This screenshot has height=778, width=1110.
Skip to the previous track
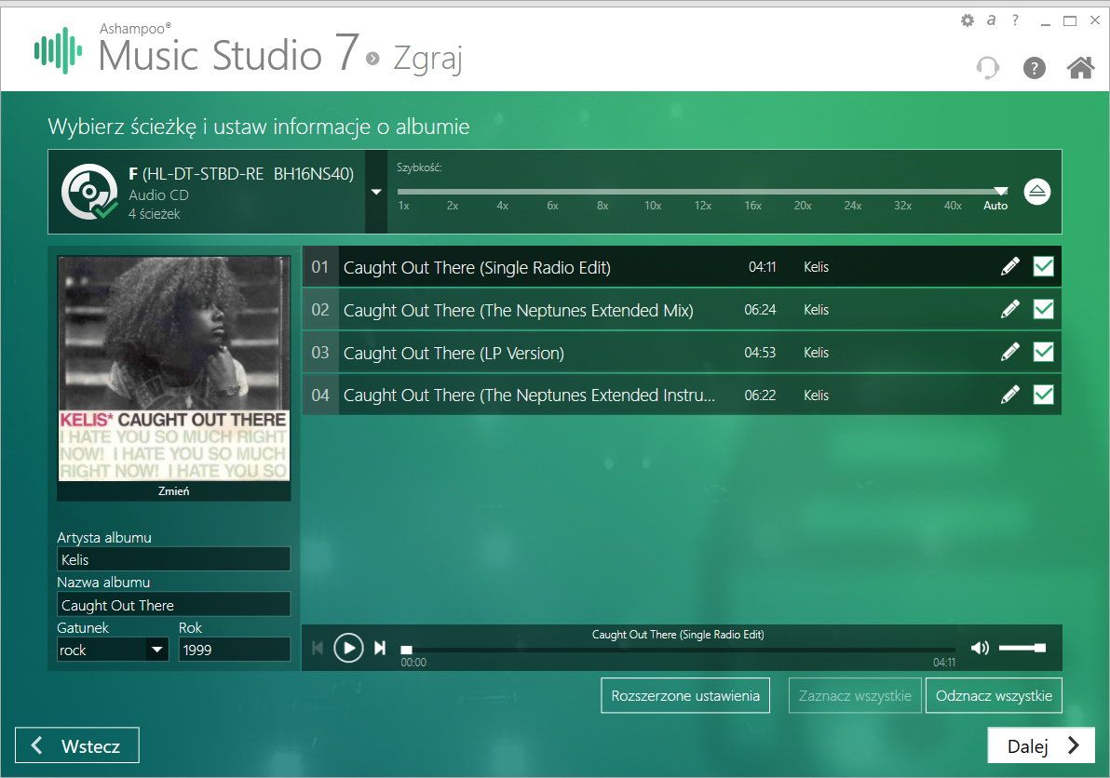[318, 648]
